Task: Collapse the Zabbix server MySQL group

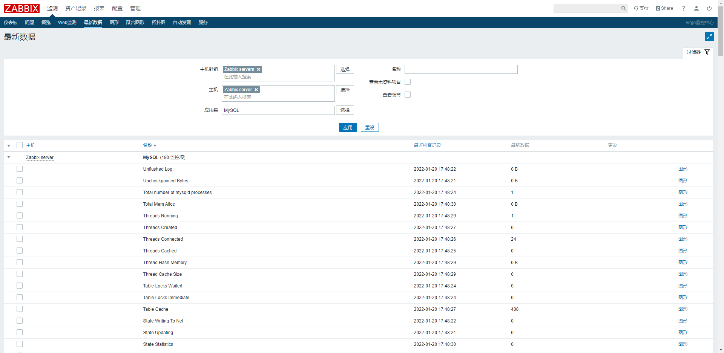Action: 9,157
